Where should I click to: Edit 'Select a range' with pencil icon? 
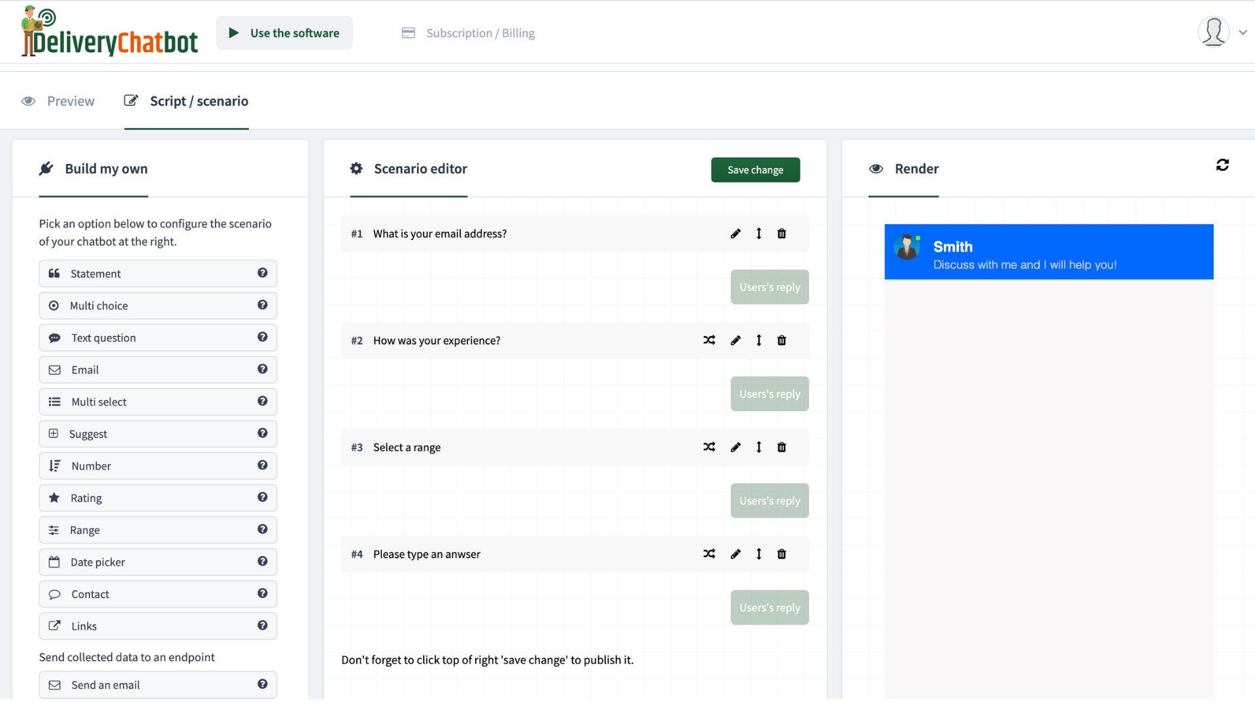[735, 447]
